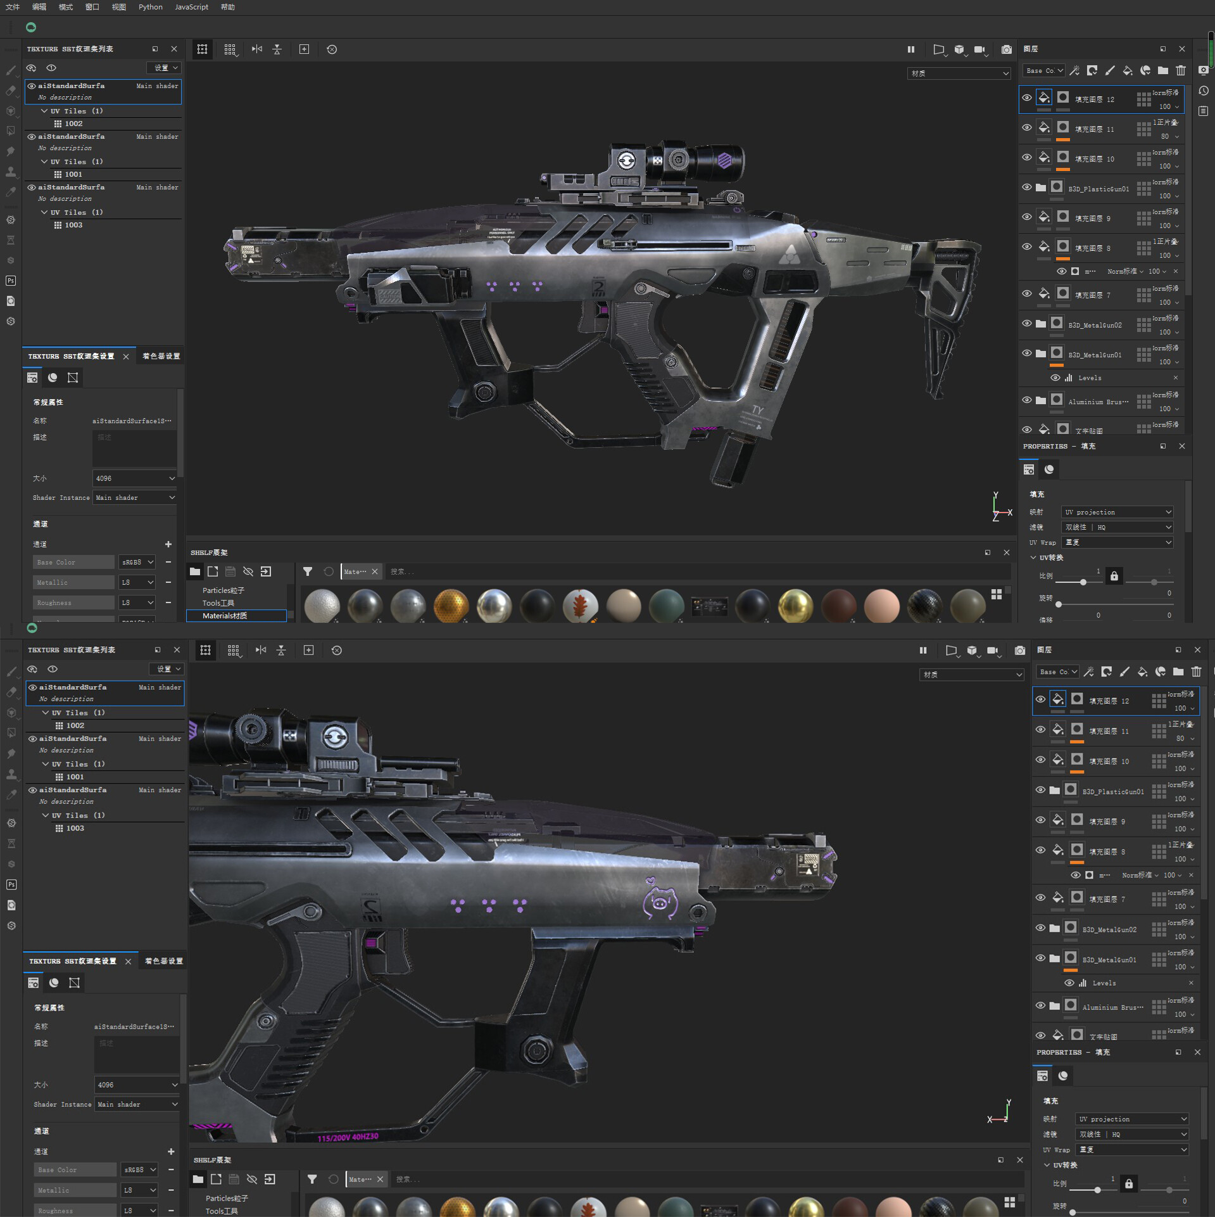Screen dimensions: 1215x1217
Task: Click the trash delete icon in upper layers toolbar
Action: 1180,70
